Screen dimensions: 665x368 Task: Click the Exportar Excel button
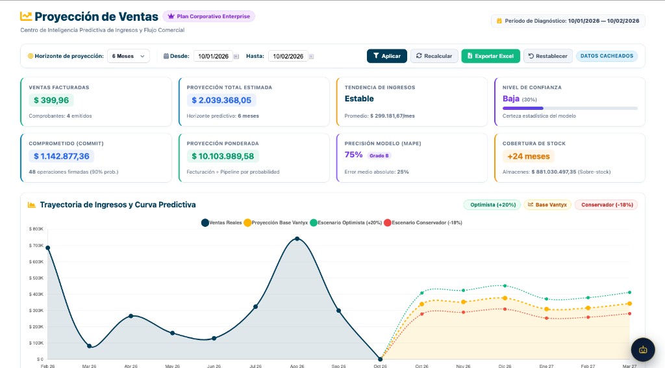[491, 56]
